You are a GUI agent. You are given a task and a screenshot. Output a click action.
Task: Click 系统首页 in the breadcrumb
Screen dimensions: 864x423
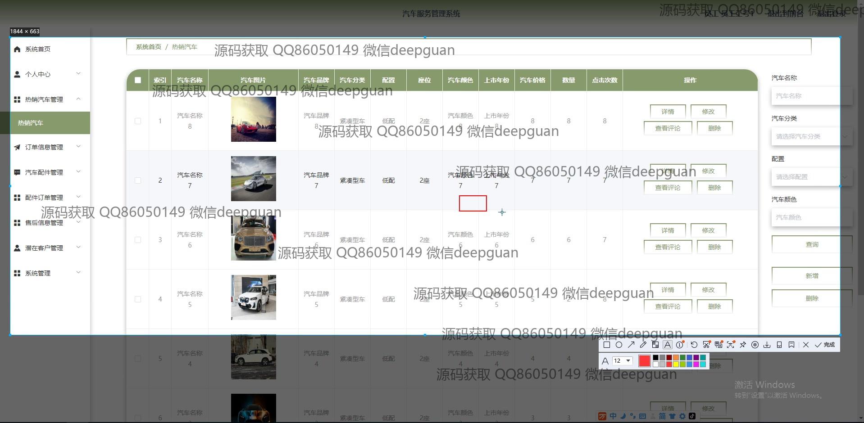[x=149, y=47]
